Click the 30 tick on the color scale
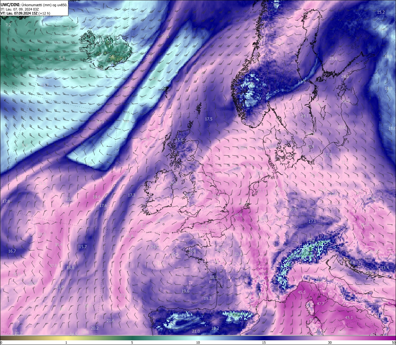396x345 pixels. (330, 343)
